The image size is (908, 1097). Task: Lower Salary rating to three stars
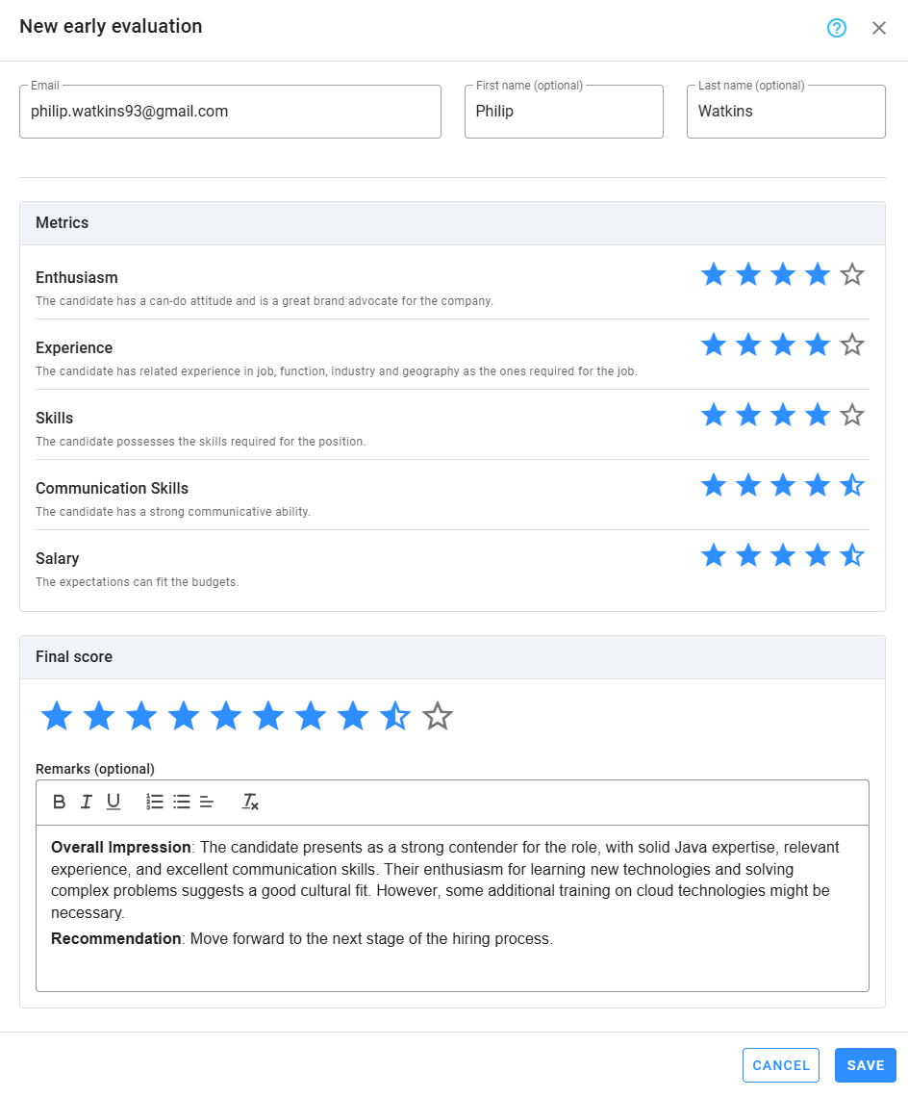[x=782, y=555]
